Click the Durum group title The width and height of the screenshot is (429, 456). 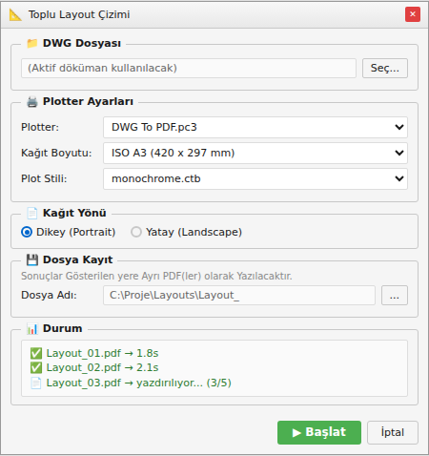click(x=62, y=328)
